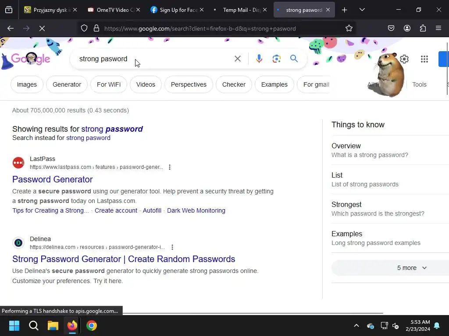The height and width of the screenshot is (336, 449).
Task: Expand Examples in Things to know
Action: click(x=390, y=238)
